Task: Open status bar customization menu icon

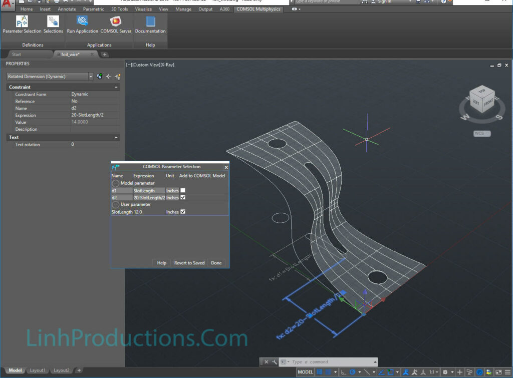Action: (x=507, y=372)
